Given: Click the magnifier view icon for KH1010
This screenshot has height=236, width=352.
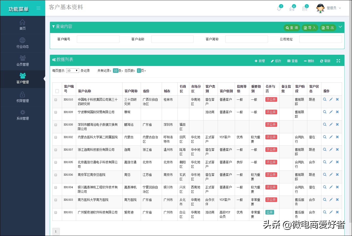Looking at the screenshot, I should tap(325, 99).
